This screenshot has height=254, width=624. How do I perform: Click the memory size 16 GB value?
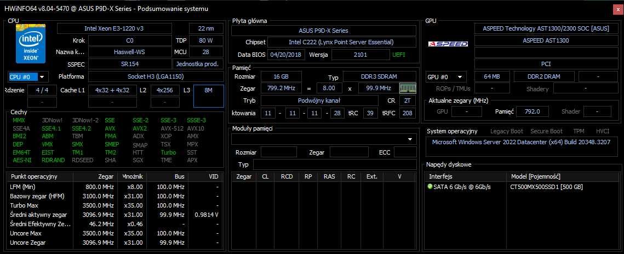(281, 76)
